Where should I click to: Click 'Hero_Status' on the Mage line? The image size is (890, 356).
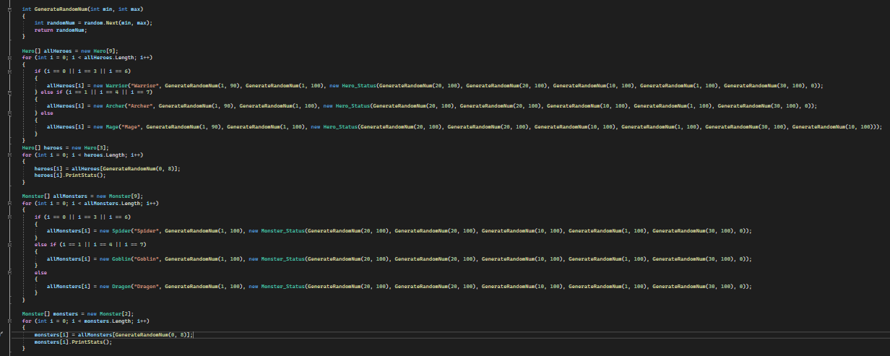(340, 126)
